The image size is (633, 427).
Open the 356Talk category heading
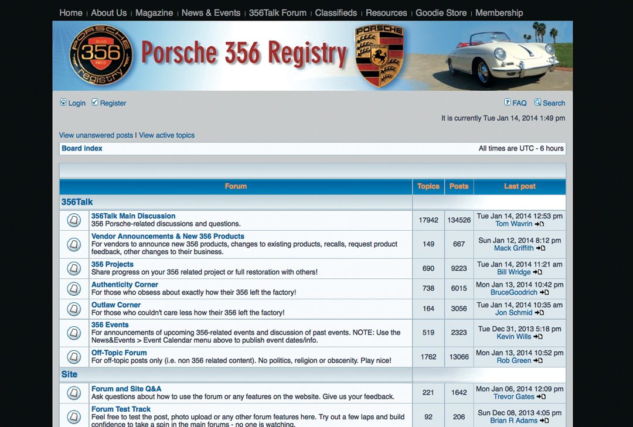[x=77, y=202]
